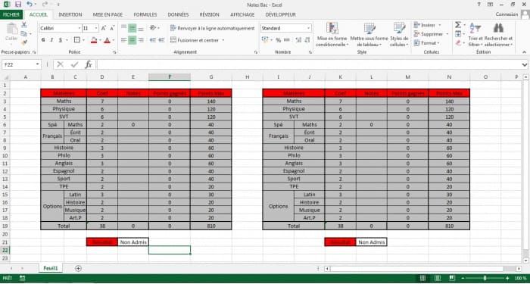Apply the red fill color bucket
Screen dimensions: 530x284
(95, 40)
